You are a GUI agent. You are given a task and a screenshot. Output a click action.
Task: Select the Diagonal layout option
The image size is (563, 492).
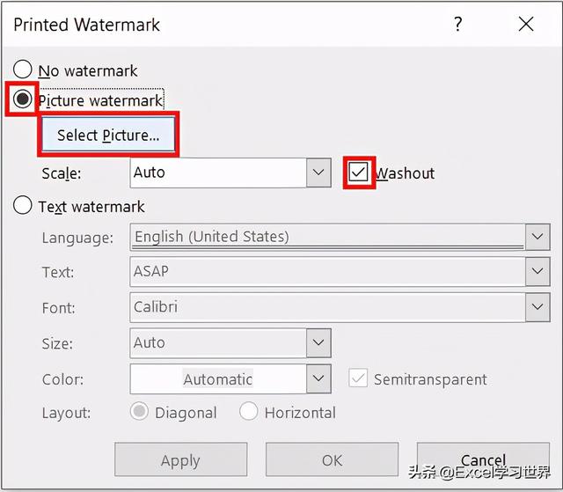pos(140,412)
